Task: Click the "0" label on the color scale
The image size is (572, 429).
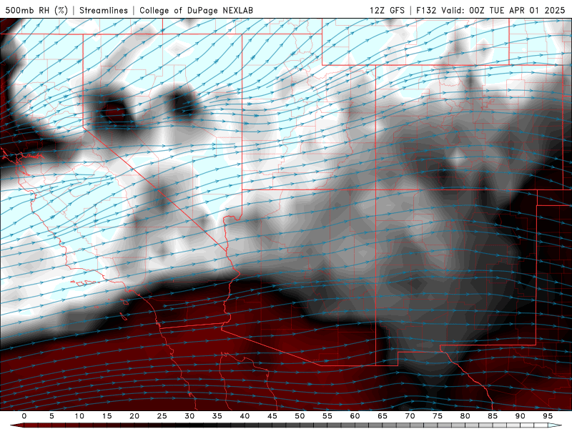Action: pos(24,416)
